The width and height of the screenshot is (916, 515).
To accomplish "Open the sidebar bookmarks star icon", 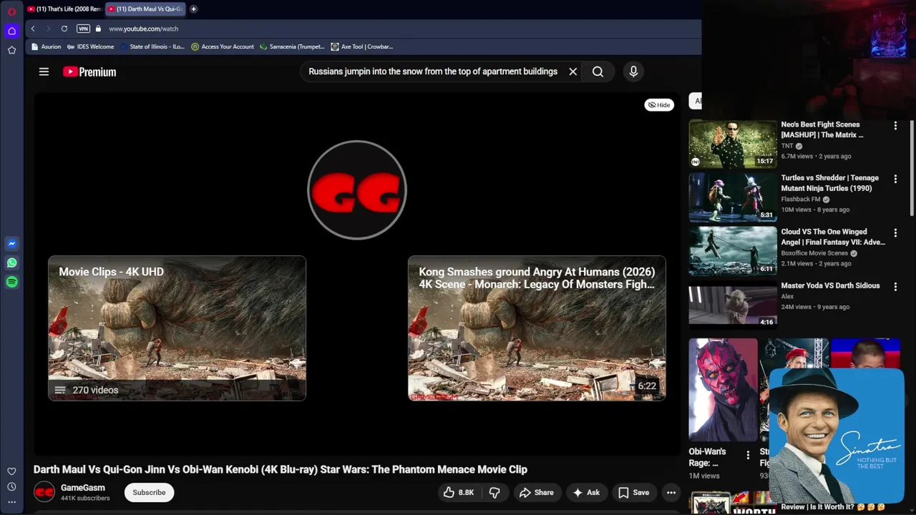I will (x=11, y=50).
